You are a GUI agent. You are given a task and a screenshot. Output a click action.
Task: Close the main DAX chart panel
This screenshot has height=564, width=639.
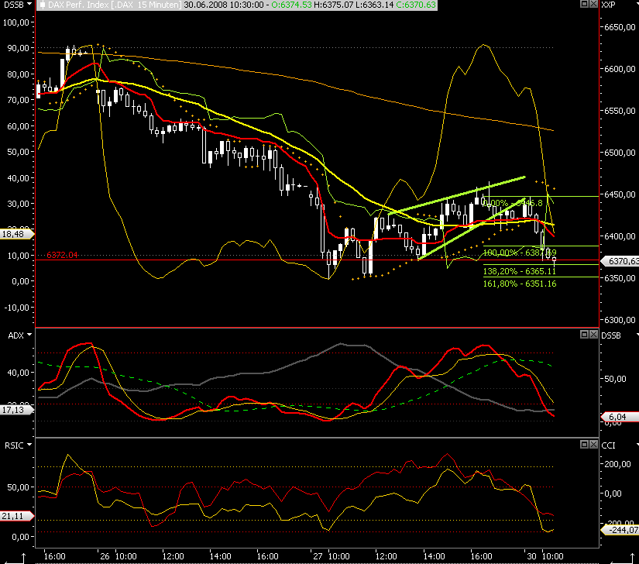point(593,4)
